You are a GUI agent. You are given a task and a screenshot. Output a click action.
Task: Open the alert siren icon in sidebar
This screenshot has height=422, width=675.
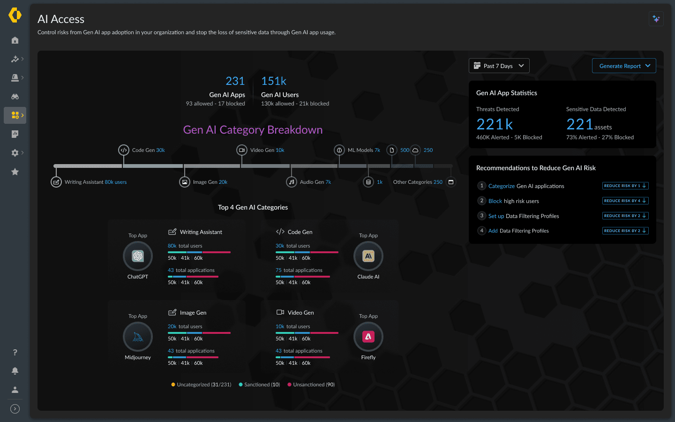tap(15, 78)
